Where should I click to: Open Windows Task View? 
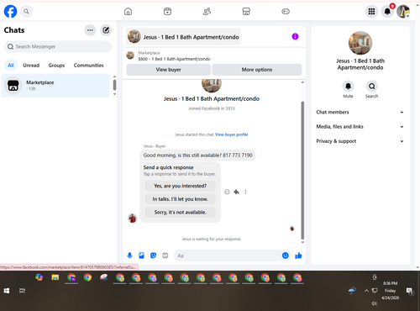22,291
